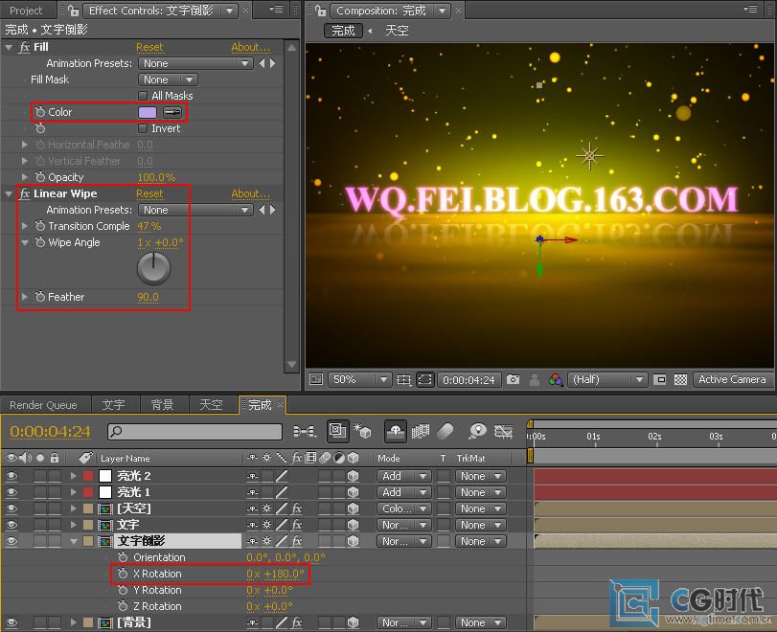Switch to the Project panel tab

(26, 11)
